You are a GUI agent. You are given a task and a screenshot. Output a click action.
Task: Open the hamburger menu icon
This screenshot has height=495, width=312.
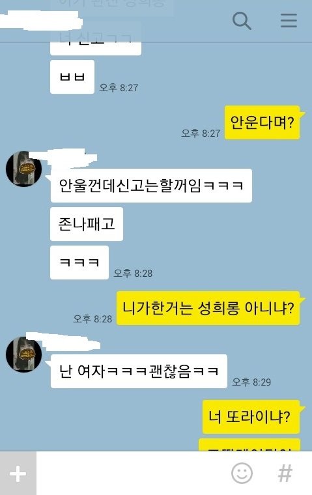289,21
